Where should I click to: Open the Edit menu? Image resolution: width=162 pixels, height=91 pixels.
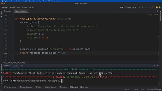tap(16, 1)
